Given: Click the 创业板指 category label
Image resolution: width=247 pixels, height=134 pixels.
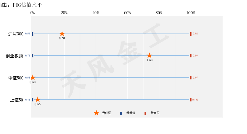Looking at the screenshot, I should click(x=14, y=56).
